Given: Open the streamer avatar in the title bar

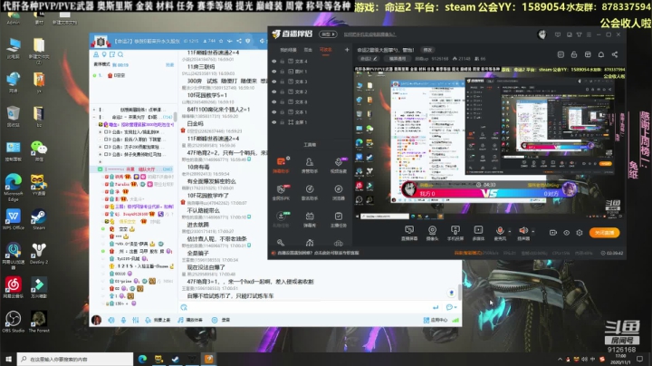Looking at the screenshot, I should tap(542, 34).
